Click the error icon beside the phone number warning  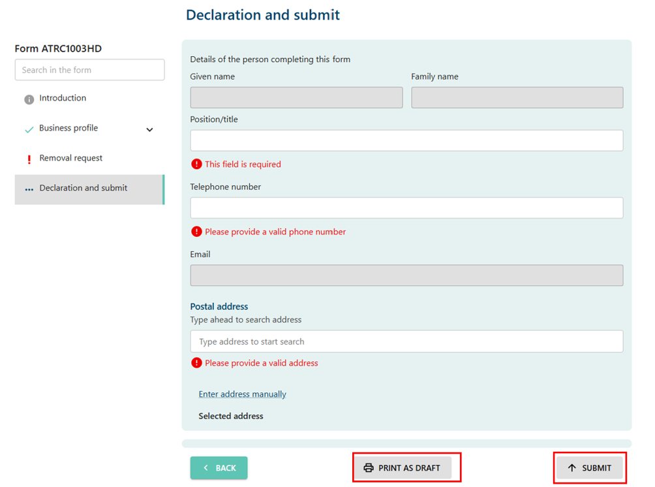pos(196,232)
